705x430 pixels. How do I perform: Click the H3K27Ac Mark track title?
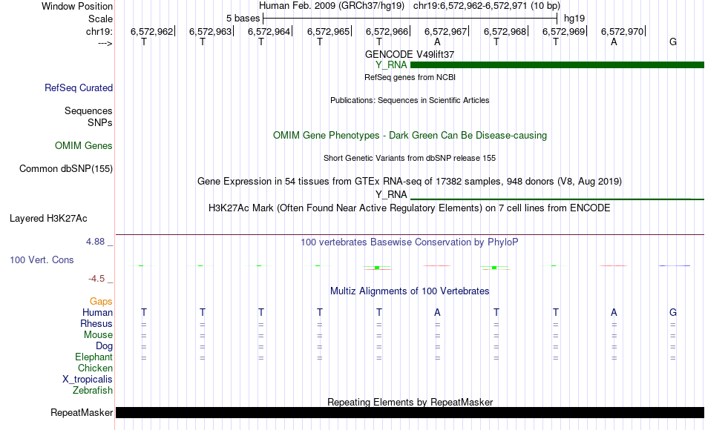(x=410, y=208)
